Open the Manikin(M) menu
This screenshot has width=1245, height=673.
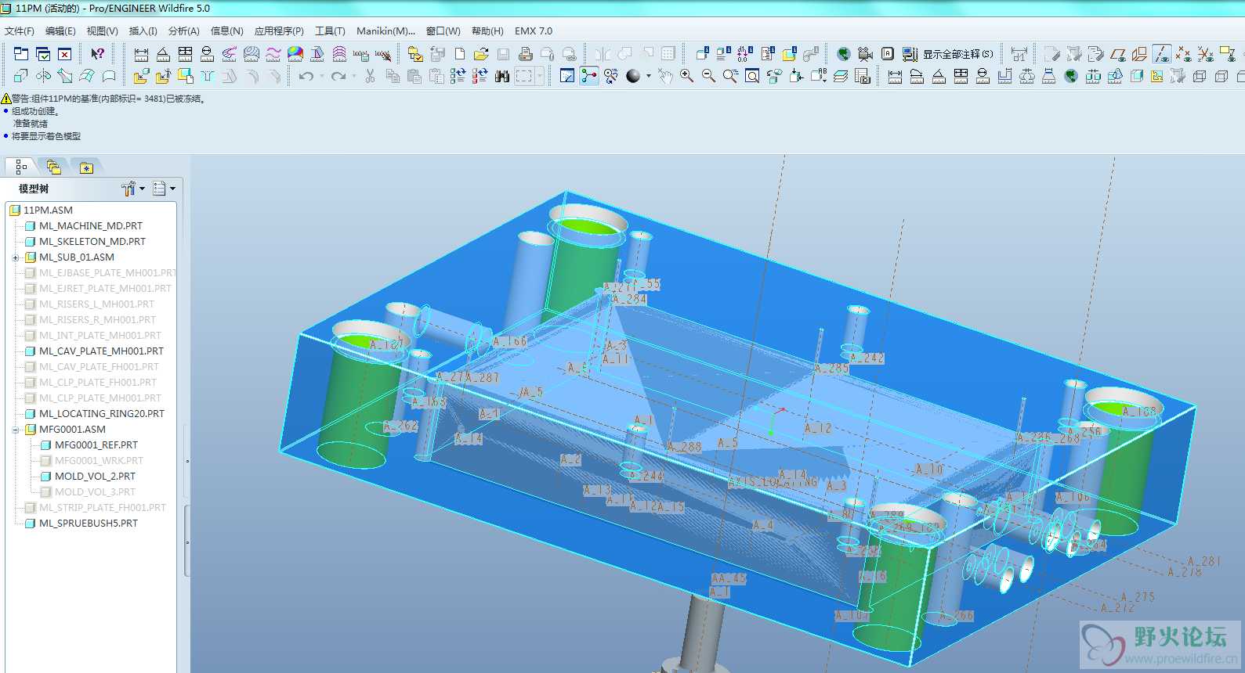click(x=385, y=31)
